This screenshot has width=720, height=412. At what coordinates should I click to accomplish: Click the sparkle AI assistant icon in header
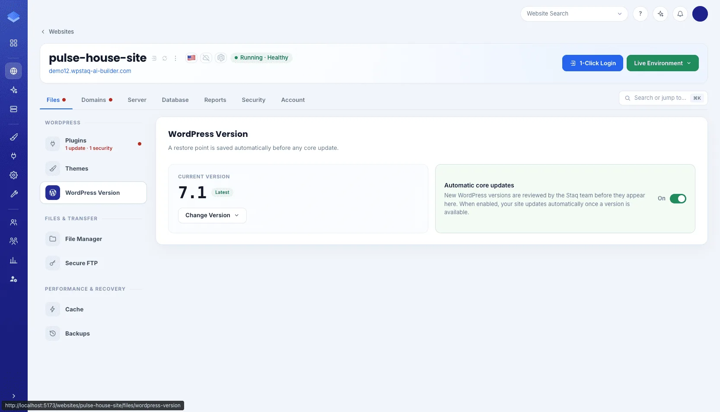[x=660, y=14]
